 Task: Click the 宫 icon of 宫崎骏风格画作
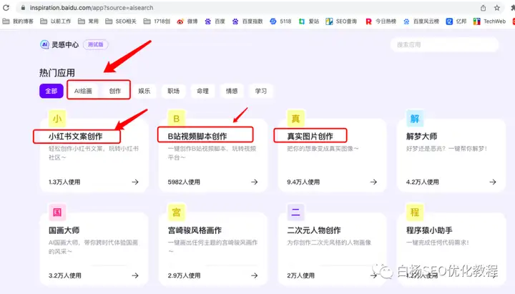177,212
